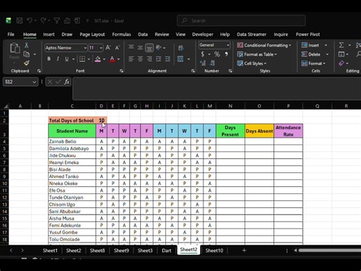Open the Delete cells dropdown arrow
This screenshot has width=361, height=271.
(327, 54)
